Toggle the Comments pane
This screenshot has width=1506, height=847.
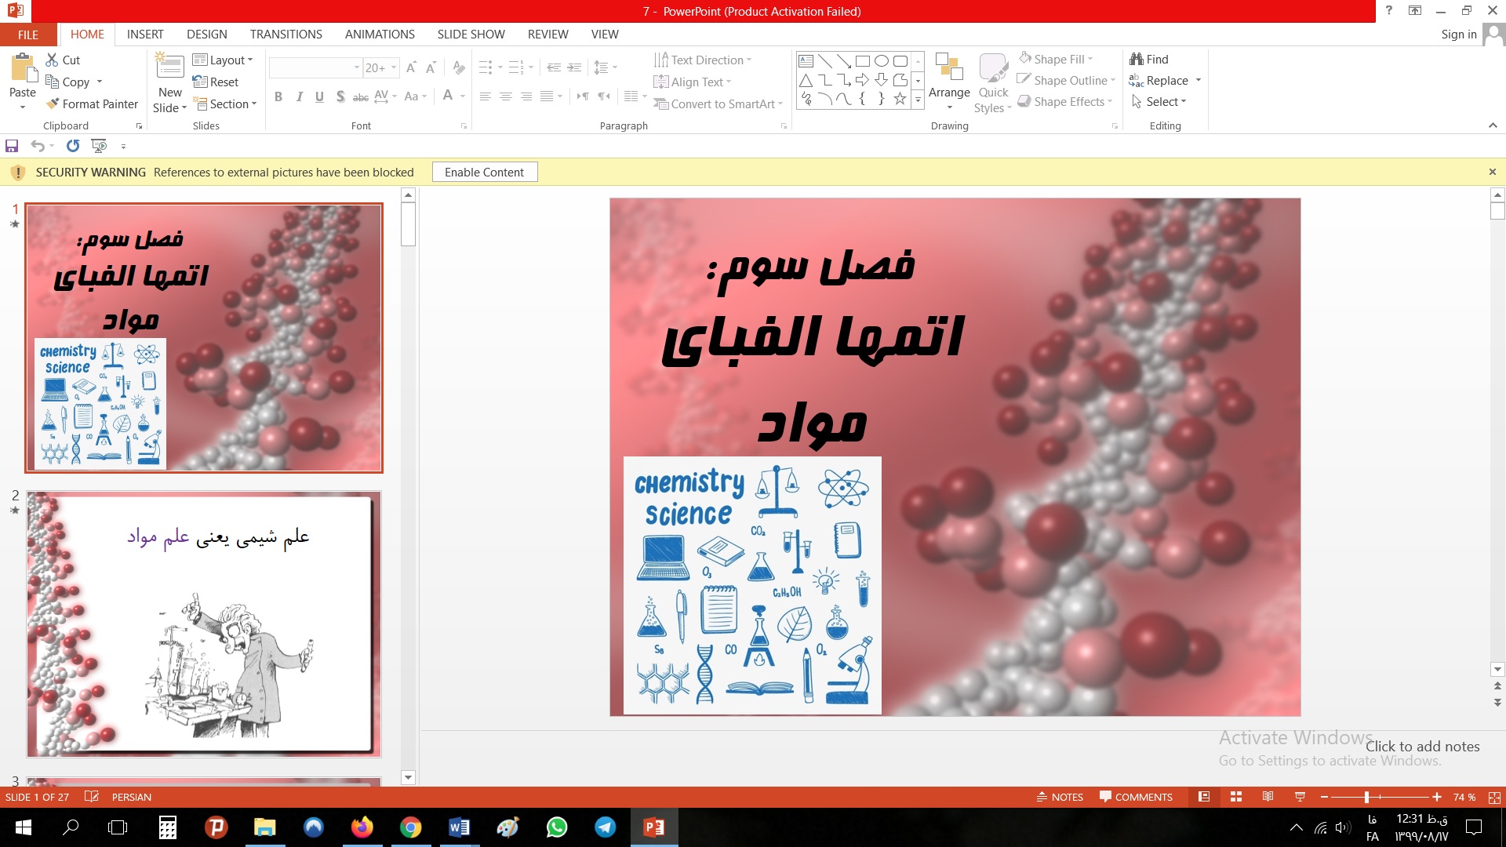pyautogui.click(x=1136, y=797)
